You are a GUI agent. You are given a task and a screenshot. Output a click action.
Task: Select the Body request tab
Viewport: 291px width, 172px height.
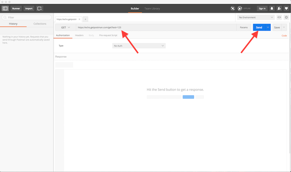91,35
